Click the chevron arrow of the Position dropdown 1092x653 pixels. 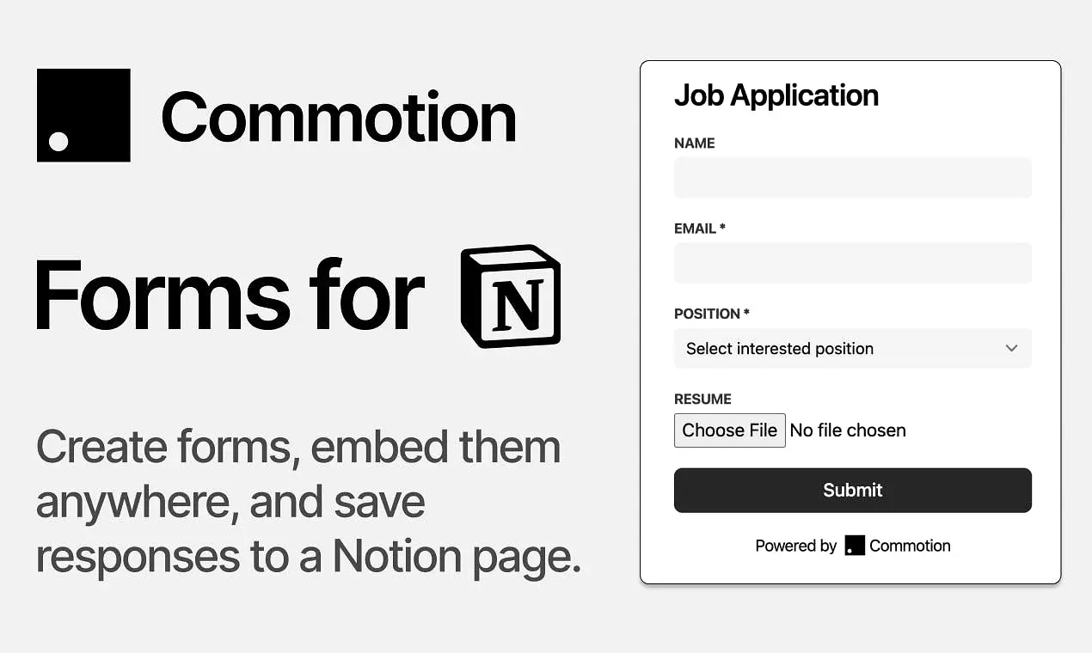coord(1011,348)
